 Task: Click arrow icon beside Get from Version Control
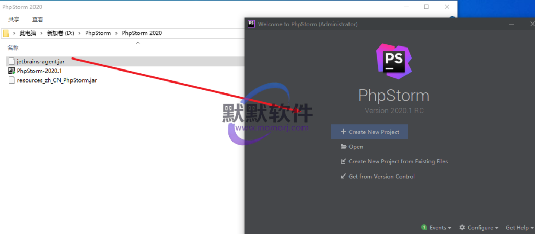tap(343, 177)
